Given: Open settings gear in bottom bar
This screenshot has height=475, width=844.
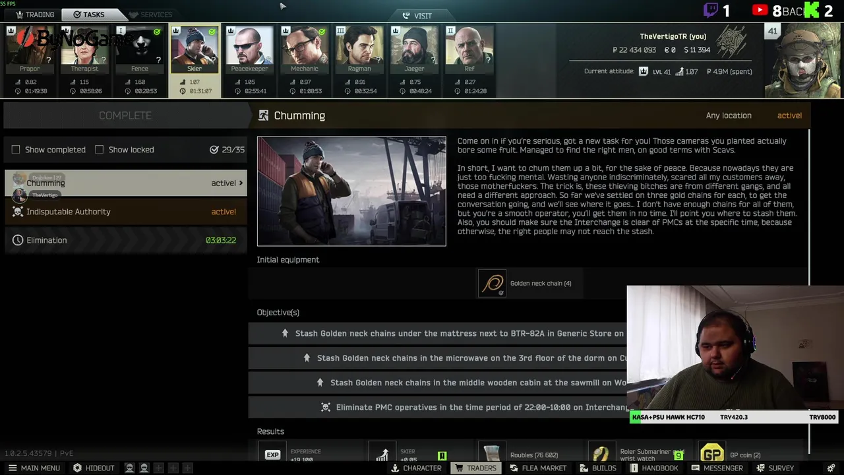Looking at the screenshot, I should coord(830,468).
